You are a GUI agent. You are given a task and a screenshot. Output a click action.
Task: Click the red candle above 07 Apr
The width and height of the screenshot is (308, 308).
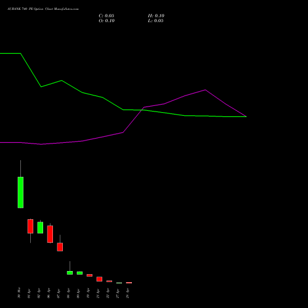click(60, 247)
